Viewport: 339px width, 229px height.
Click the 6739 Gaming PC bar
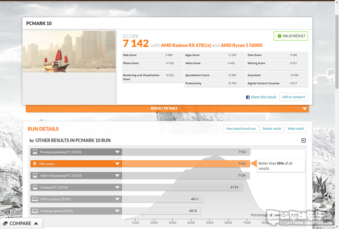coord(182,188)
